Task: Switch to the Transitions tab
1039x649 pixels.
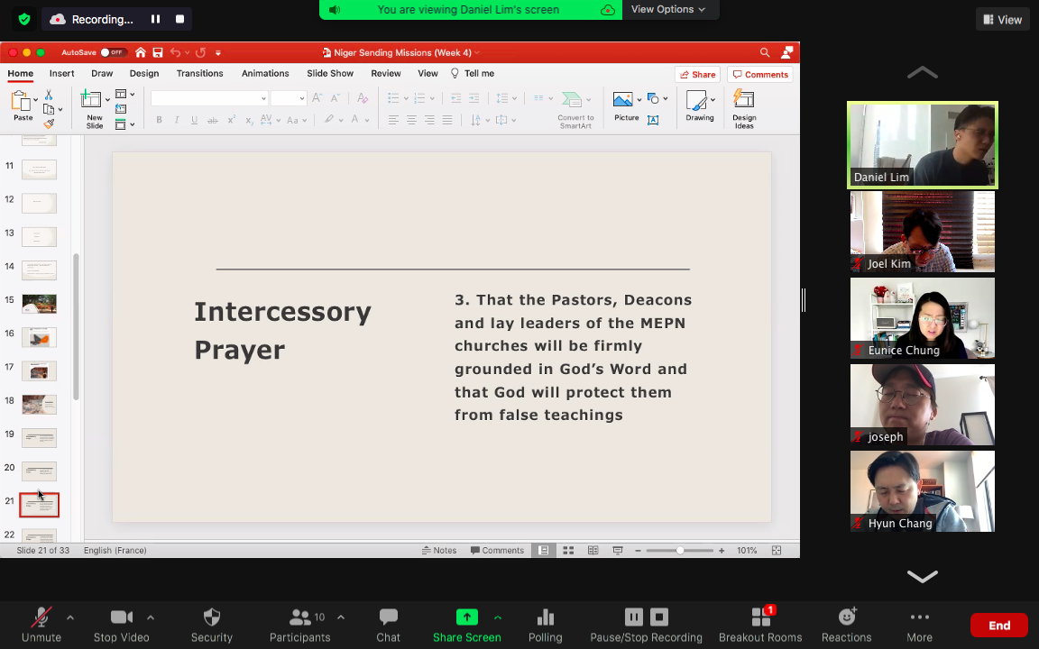Action: coord(199,74)
